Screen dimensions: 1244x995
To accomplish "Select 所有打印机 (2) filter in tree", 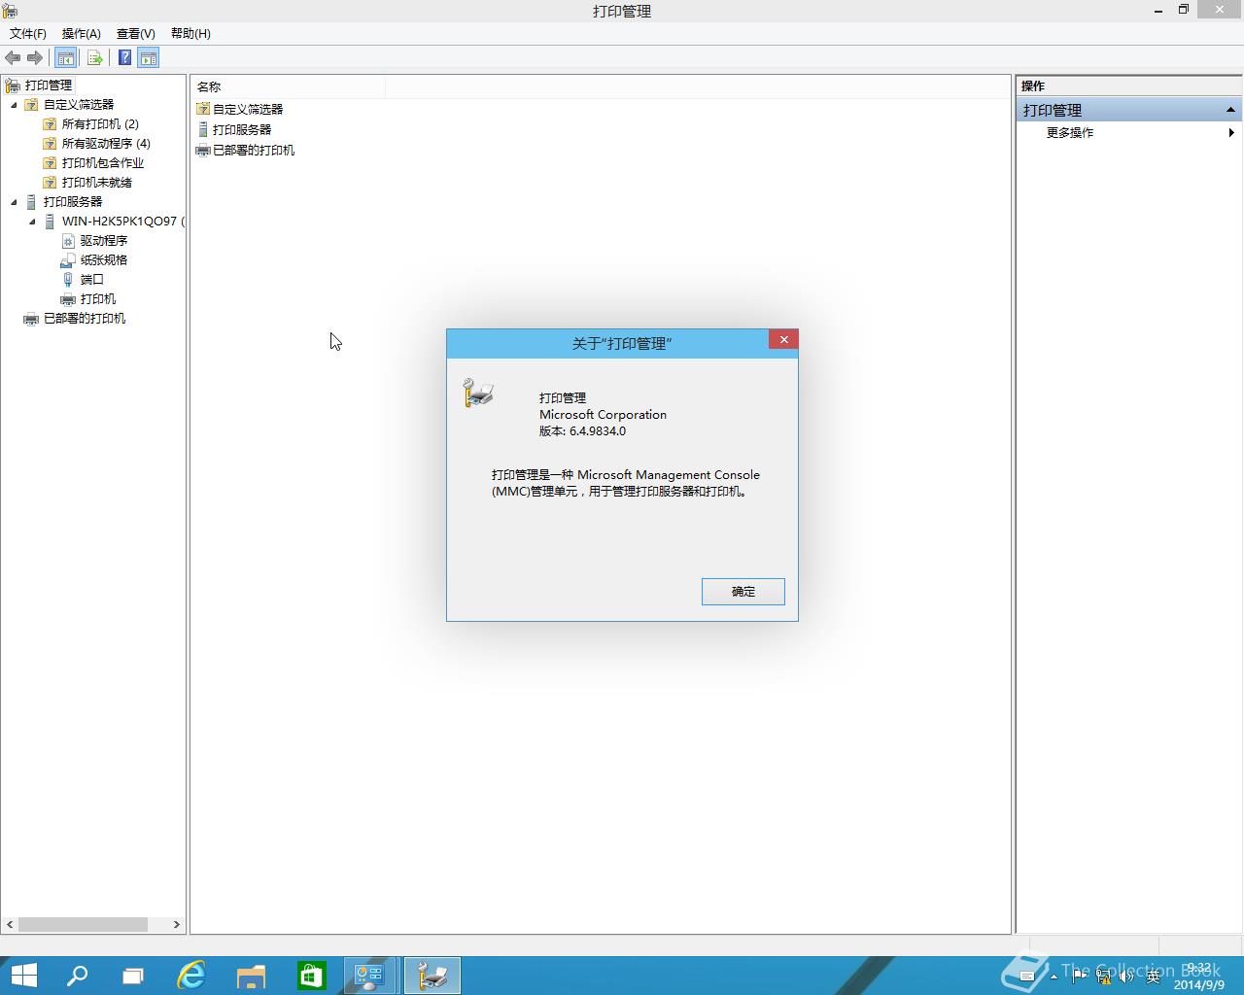I will 100,124.
